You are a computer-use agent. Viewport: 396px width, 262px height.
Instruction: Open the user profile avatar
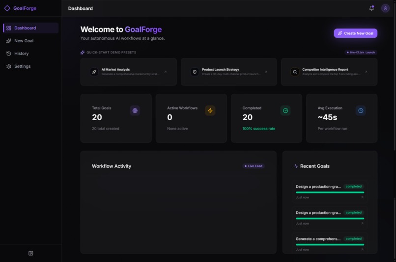click(385, 8)
